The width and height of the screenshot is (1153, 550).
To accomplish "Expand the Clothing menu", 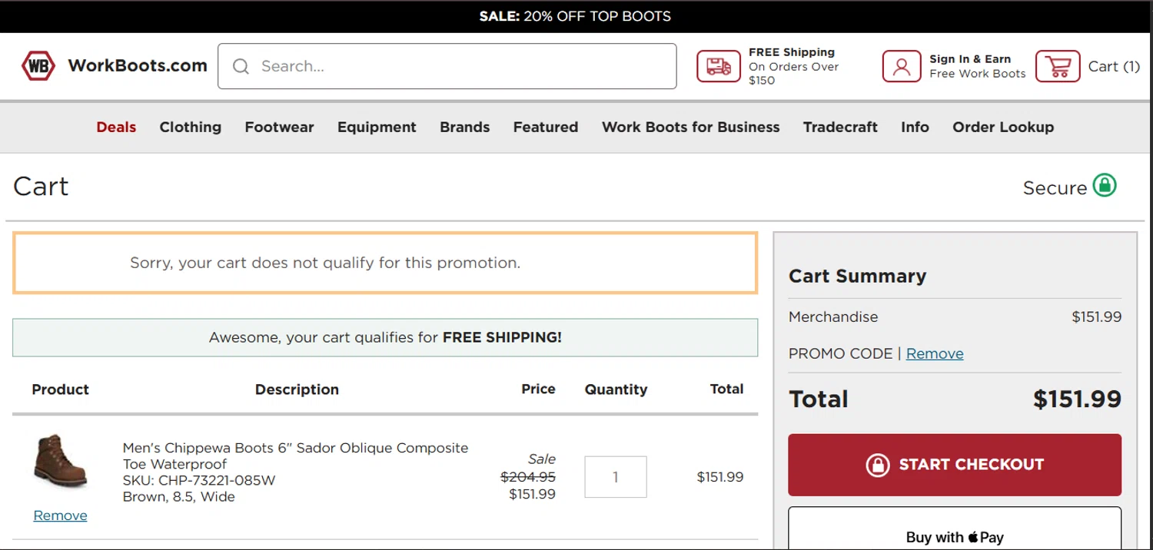I will click(190, 128).
